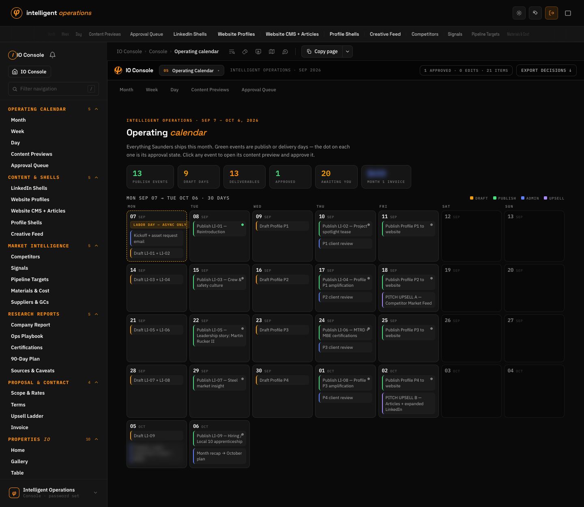Open Signals in sidebar navigation
This screenshot has width=584, height=507.
pyautogui.click(x=19, y=268)
